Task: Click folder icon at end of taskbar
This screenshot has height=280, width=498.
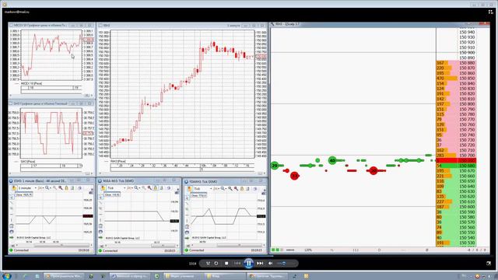Action: [x=306, y=276]
